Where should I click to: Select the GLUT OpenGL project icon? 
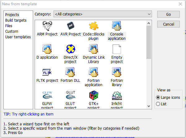point(71,95)
